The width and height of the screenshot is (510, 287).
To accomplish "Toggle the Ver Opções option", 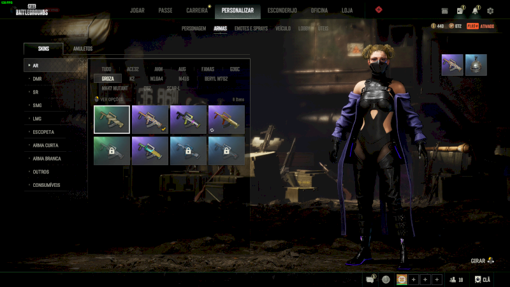I will pos(108,99).
